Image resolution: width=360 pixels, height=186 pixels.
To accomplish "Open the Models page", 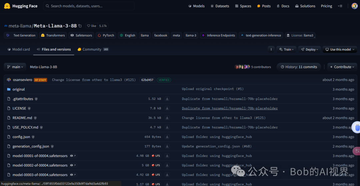I will click(x=196, y=6).
